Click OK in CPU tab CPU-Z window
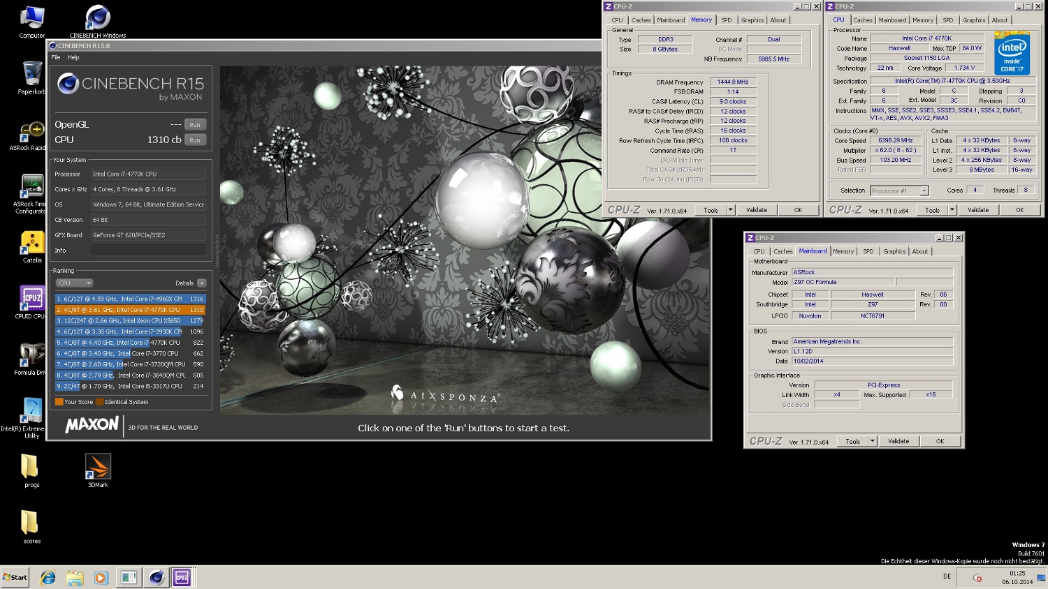Image resolution: width=1048 pixels, height=589 pixels. pos(1019,210)
